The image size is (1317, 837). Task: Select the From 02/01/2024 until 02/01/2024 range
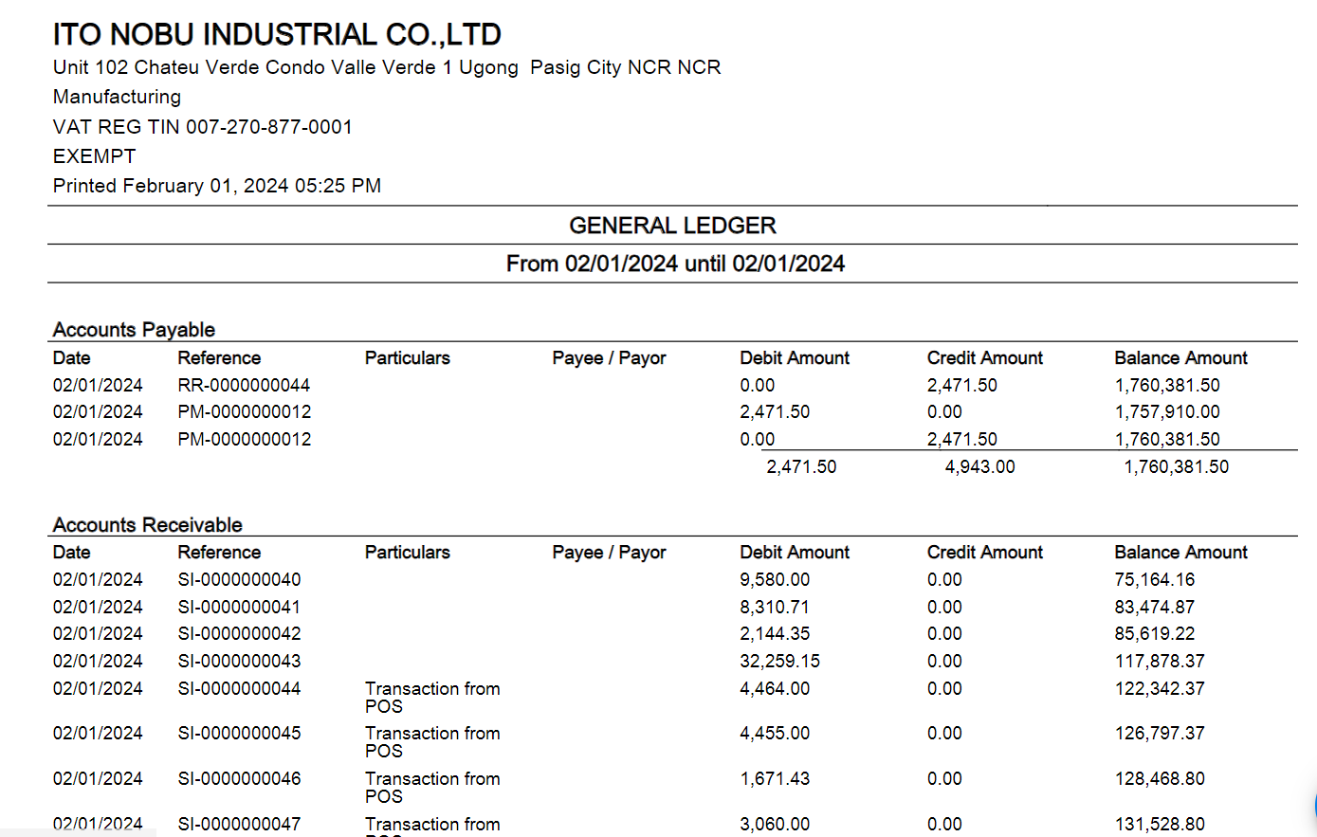click(675, 264)
